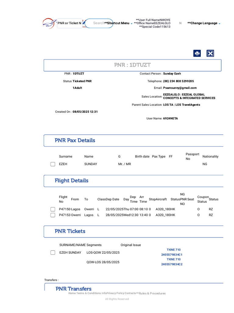Image resolution: width=234 pixels, height=313 pixels.
Task: Check the EZEH SUNDAY ticket row checkbox
Action: [53, 252]
